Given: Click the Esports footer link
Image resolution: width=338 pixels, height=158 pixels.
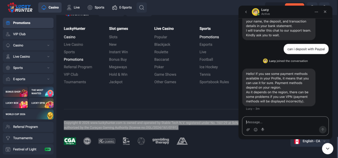Looking at the screenshot, I should click(x=206, y=44).
